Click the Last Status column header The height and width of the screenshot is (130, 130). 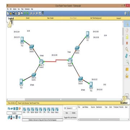coord(85,107)
